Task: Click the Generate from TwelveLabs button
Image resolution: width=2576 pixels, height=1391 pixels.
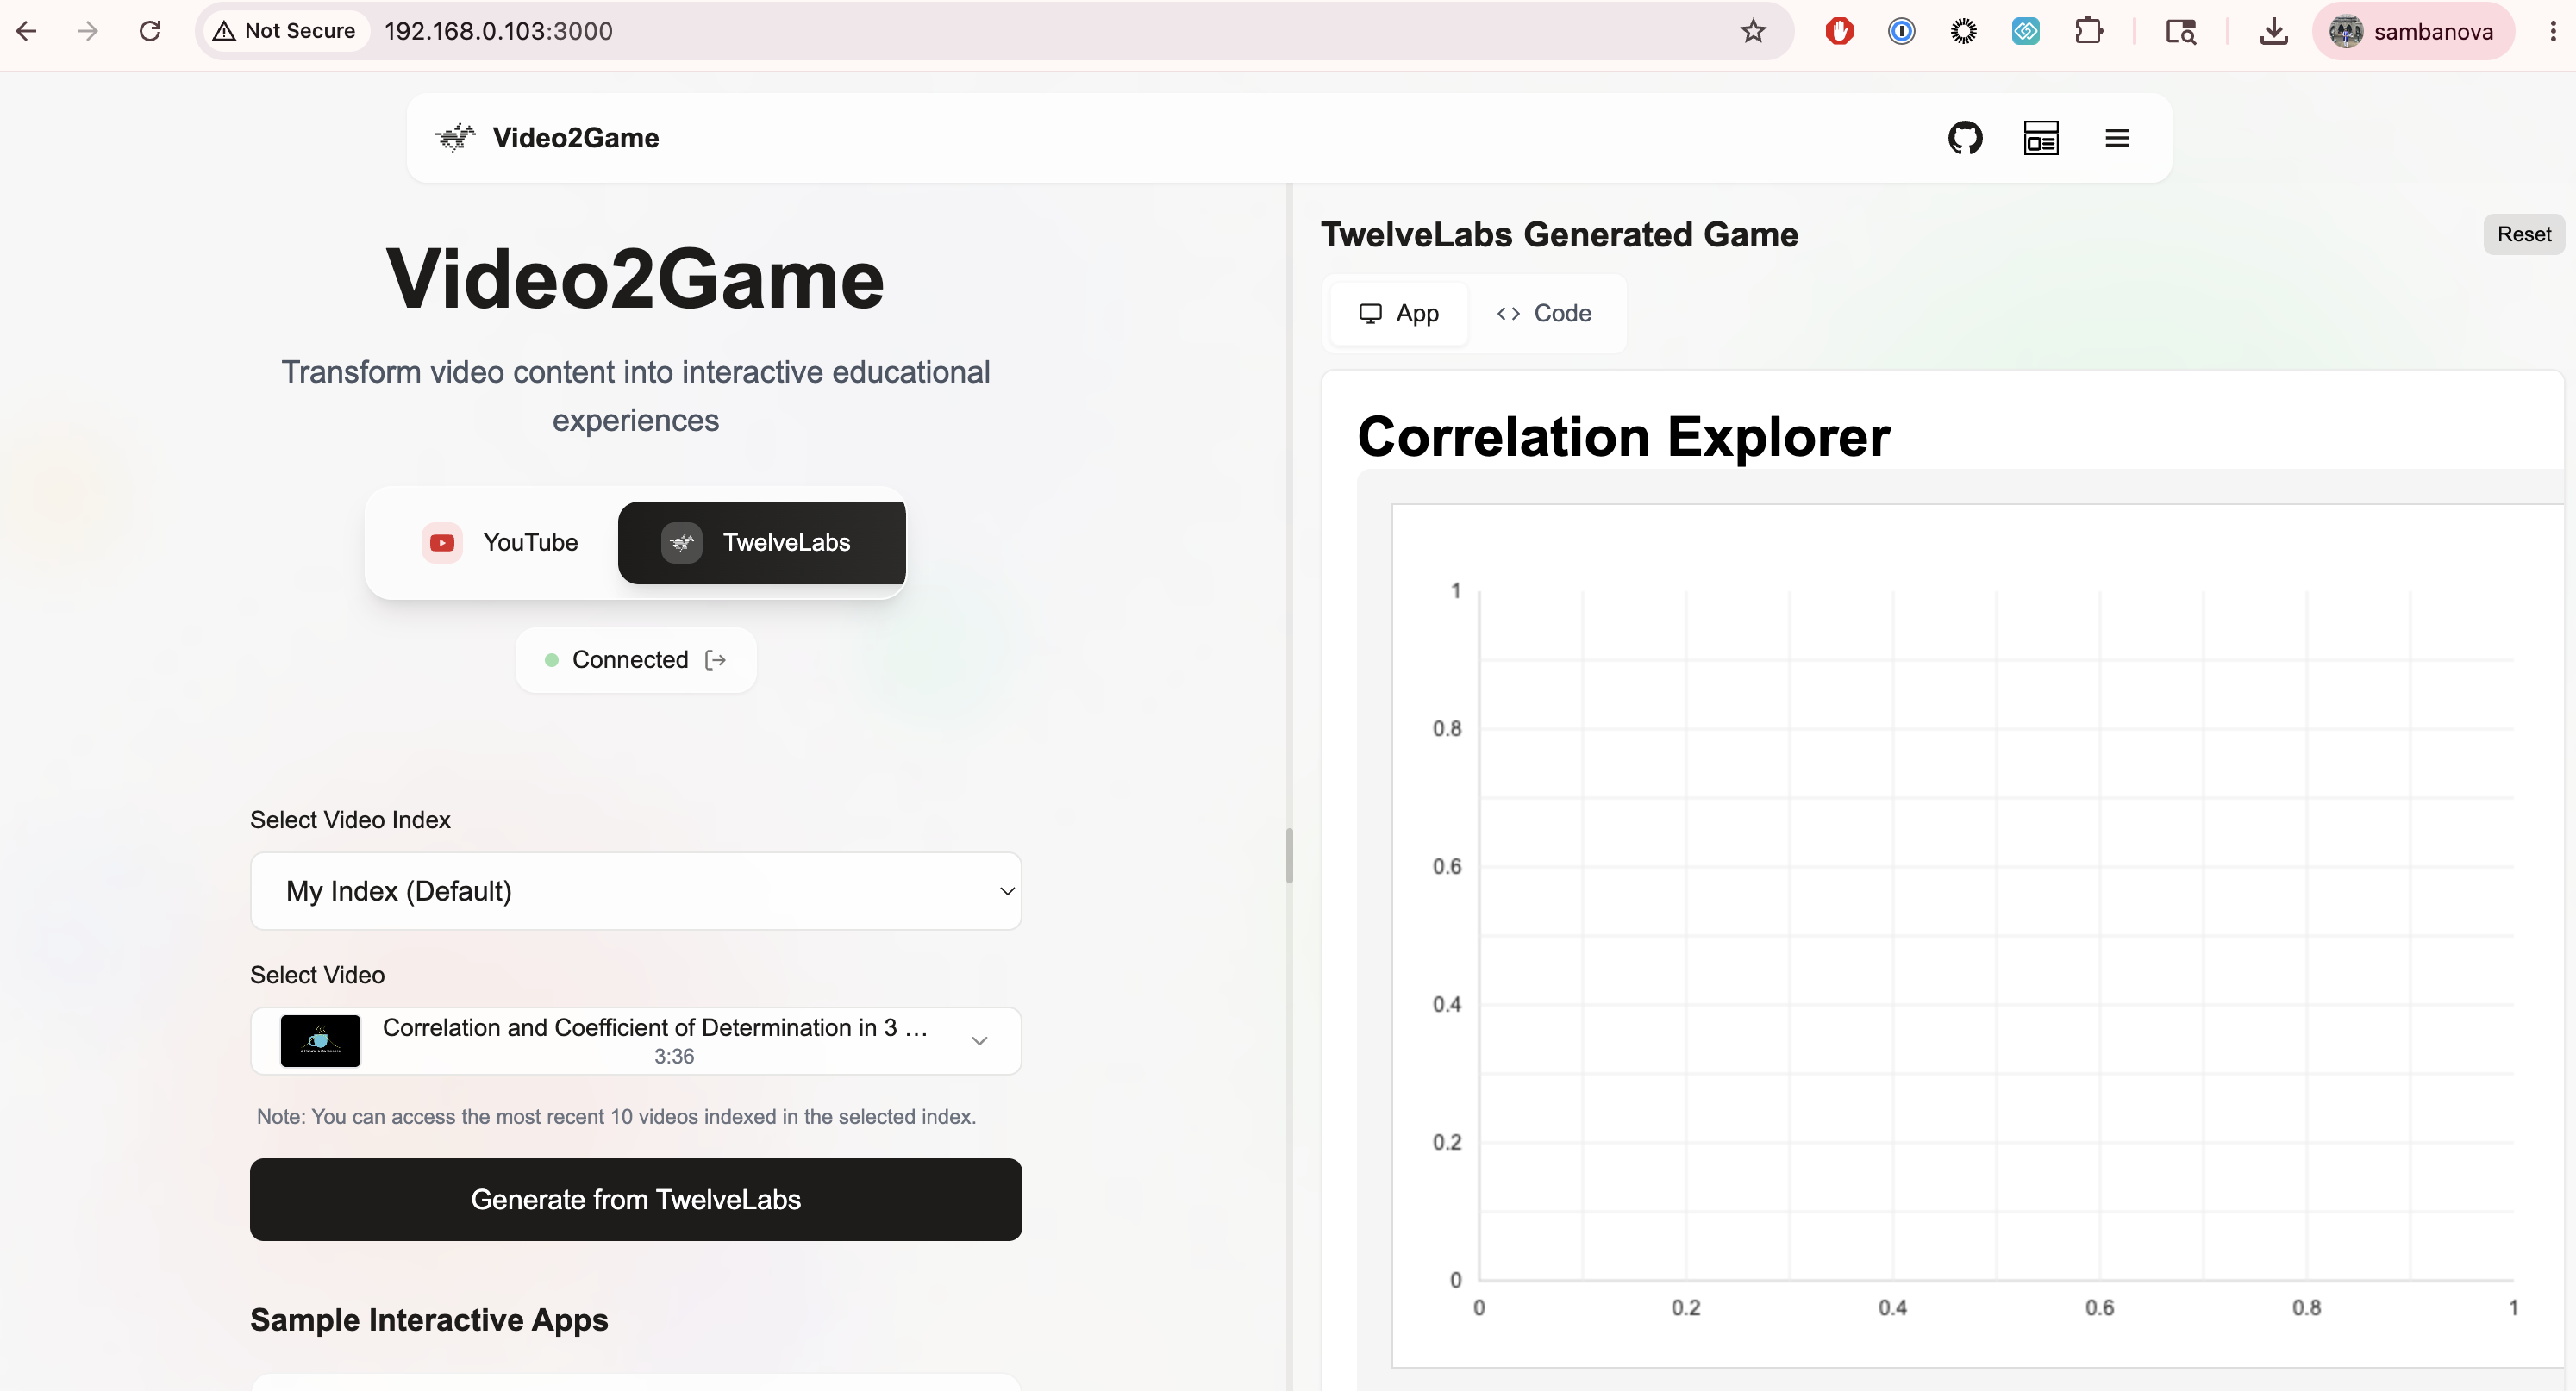Action: (636, 1200)
